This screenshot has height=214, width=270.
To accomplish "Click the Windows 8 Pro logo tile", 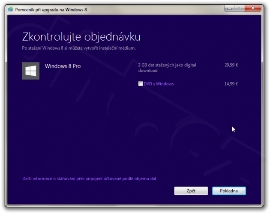I will pyautogui.click(x=31, y=71).
